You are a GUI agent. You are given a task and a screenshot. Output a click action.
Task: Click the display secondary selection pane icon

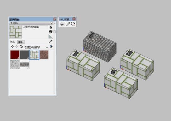[51, 27]
